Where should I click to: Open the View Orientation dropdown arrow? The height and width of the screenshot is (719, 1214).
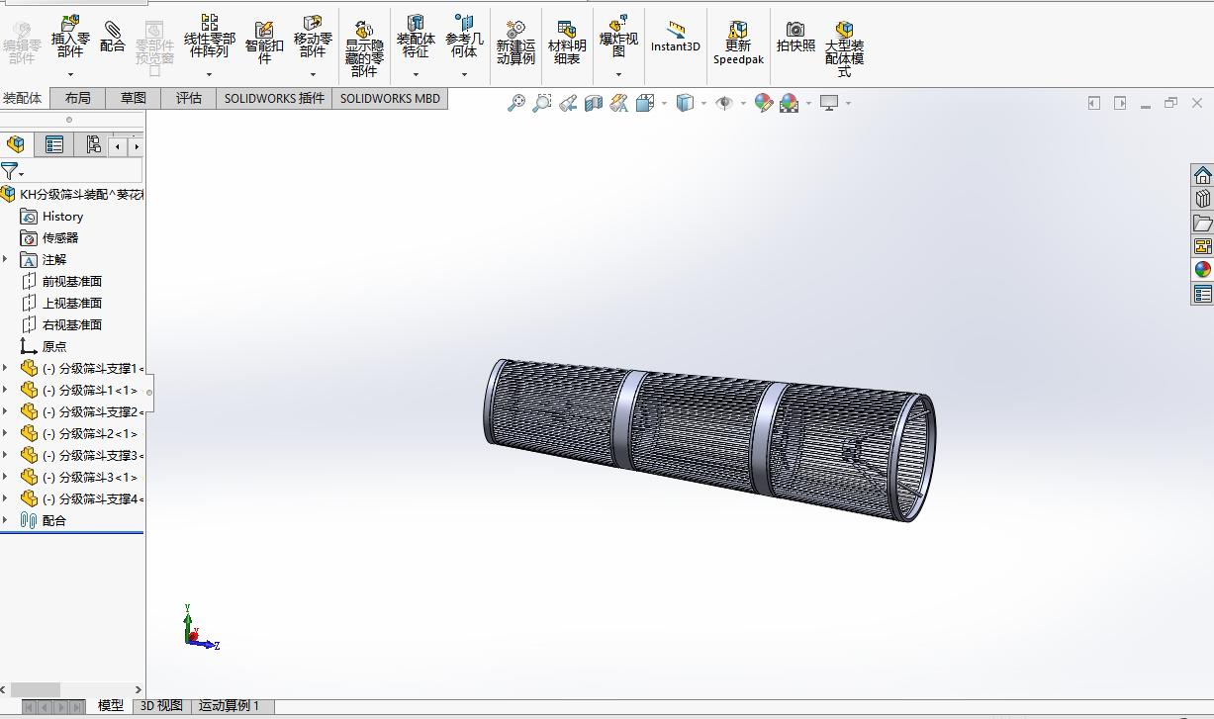[x=664, y=103]
